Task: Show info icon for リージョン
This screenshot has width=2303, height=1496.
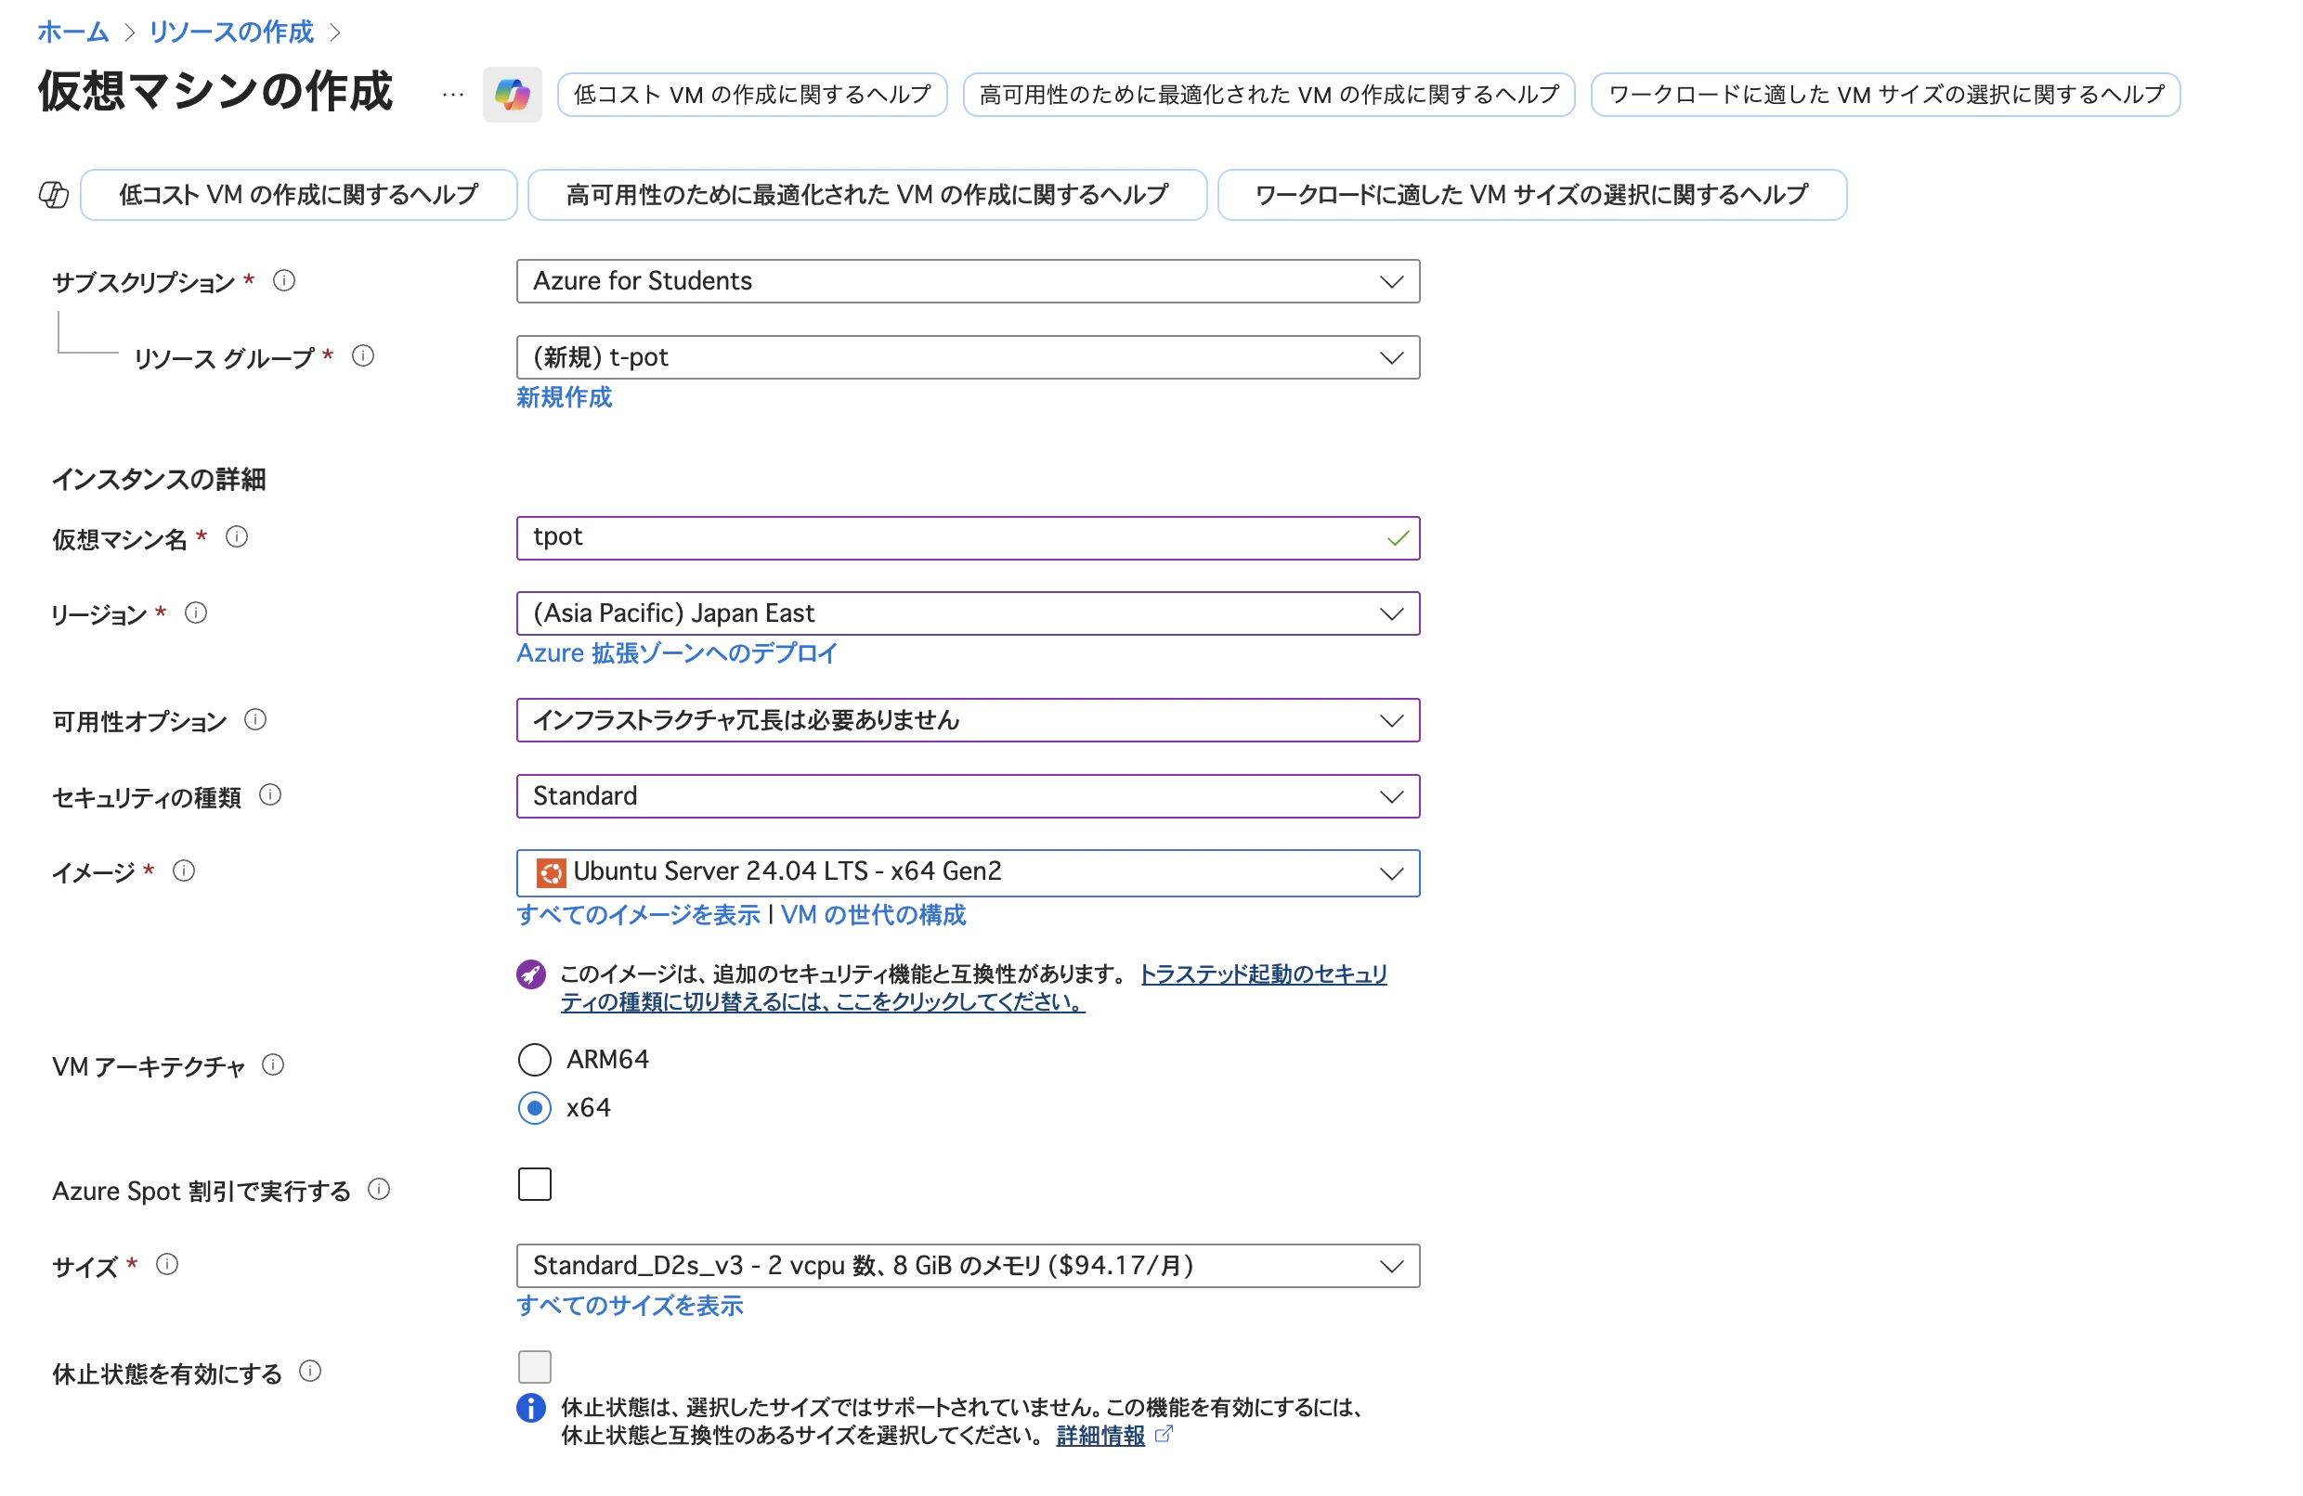Action: coord(195,614)
